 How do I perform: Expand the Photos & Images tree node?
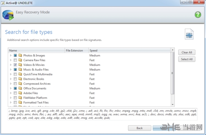pos(11,55)
